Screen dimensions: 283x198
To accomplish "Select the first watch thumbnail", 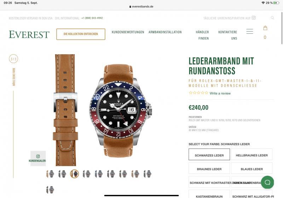I will (50, 174).
